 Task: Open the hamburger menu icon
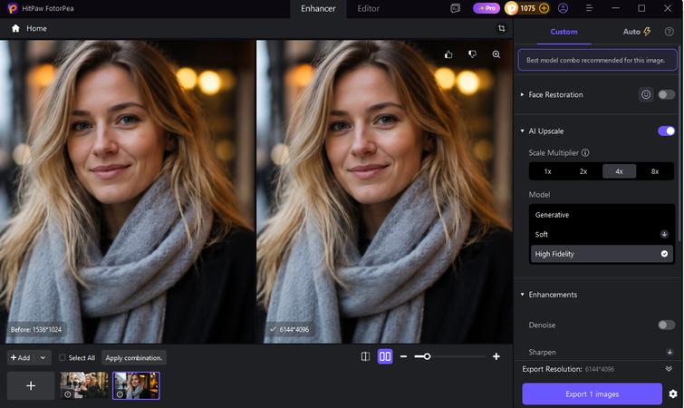590,8
